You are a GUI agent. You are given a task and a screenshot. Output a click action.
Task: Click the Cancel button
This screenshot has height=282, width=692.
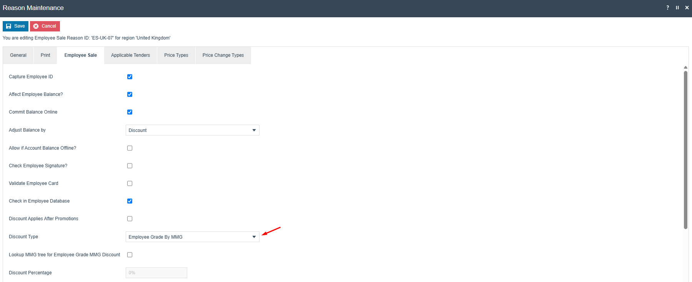click(x=45, y=26)
